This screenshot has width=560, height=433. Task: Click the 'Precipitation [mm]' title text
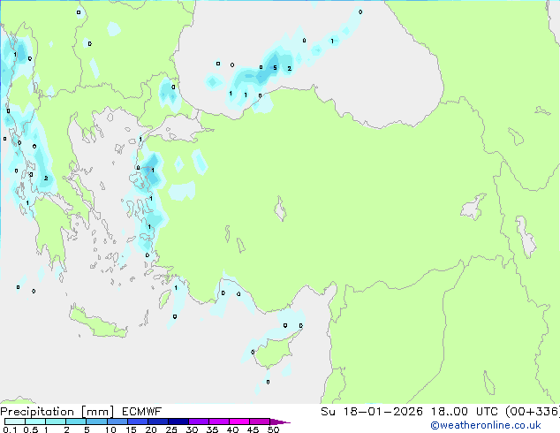[57, 412]
